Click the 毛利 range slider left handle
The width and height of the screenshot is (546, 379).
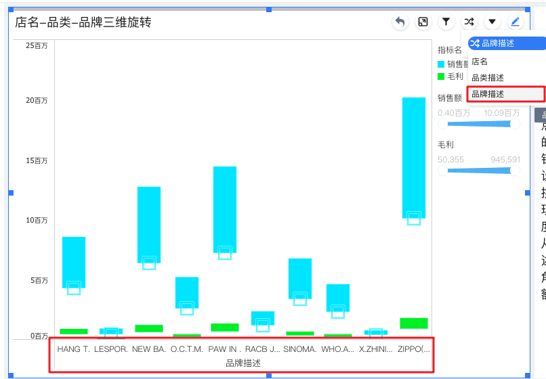(x=442, y=171)
